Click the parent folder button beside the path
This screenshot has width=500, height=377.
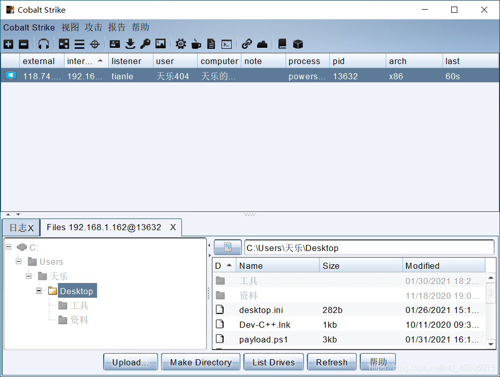point(228,247)
